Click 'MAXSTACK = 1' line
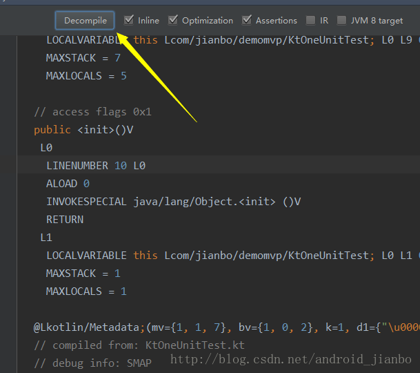Screen dimensions: 420x373 pos(83,274)
